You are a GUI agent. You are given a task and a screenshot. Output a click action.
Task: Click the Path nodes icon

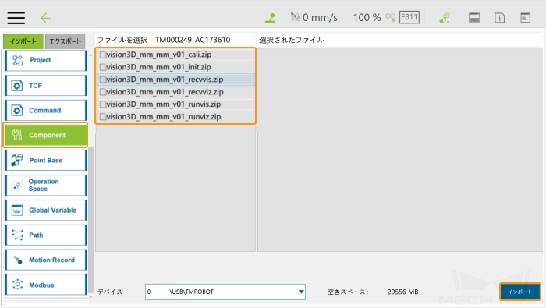coord(17,235)
